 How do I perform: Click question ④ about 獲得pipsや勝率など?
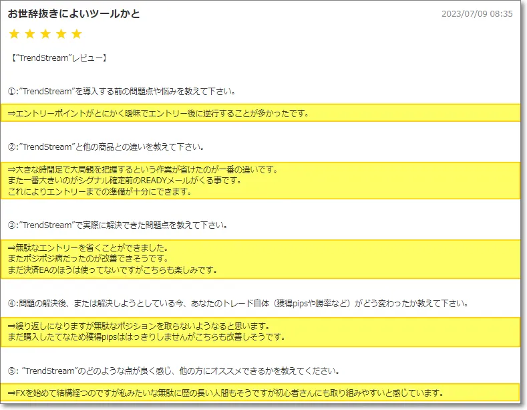[x=238, y=303]
